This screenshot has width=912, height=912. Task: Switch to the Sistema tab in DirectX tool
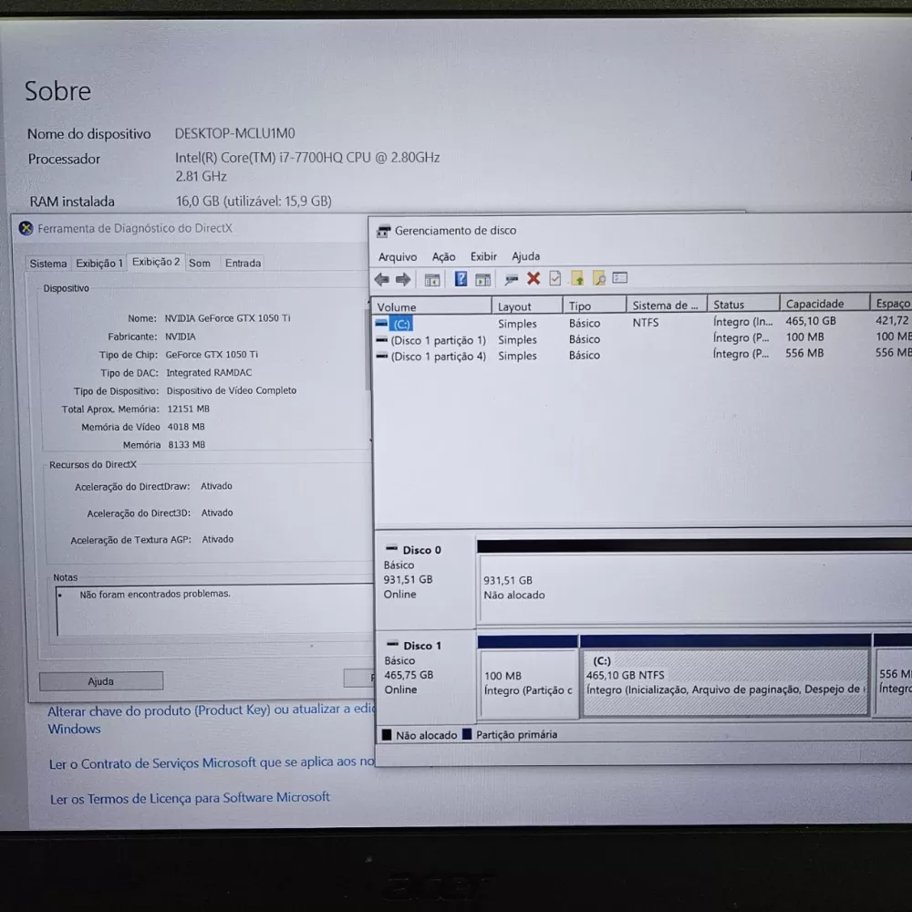click(x=48, y=264)
